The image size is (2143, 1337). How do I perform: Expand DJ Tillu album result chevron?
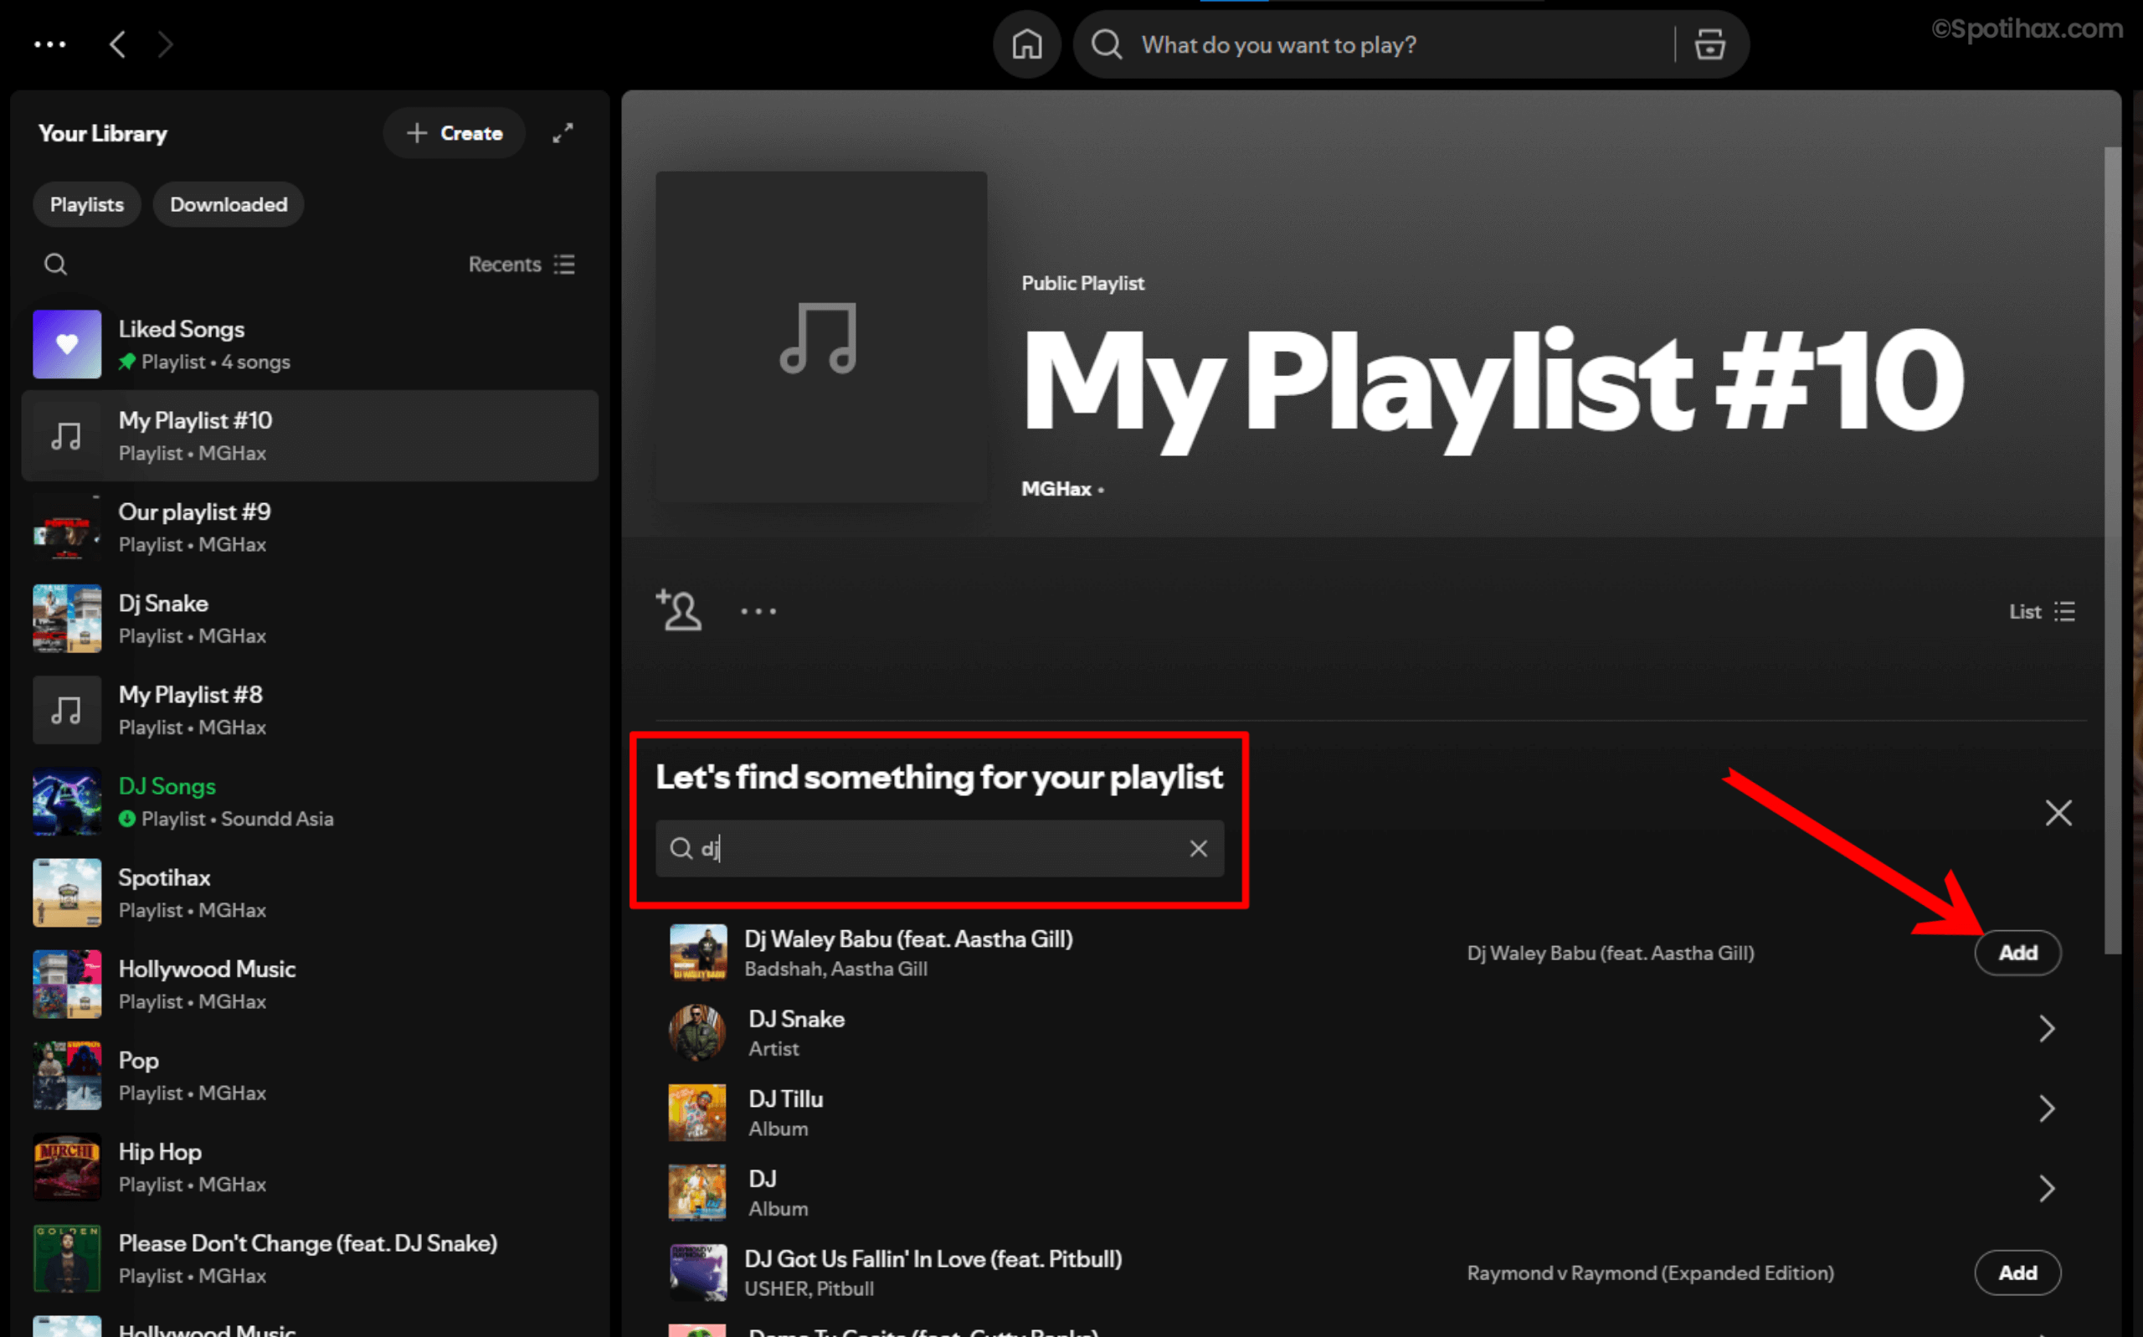2047,1108
